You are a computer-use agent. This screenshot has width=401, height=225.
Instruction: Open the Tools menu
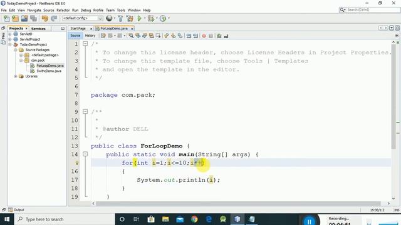point(121,10)
